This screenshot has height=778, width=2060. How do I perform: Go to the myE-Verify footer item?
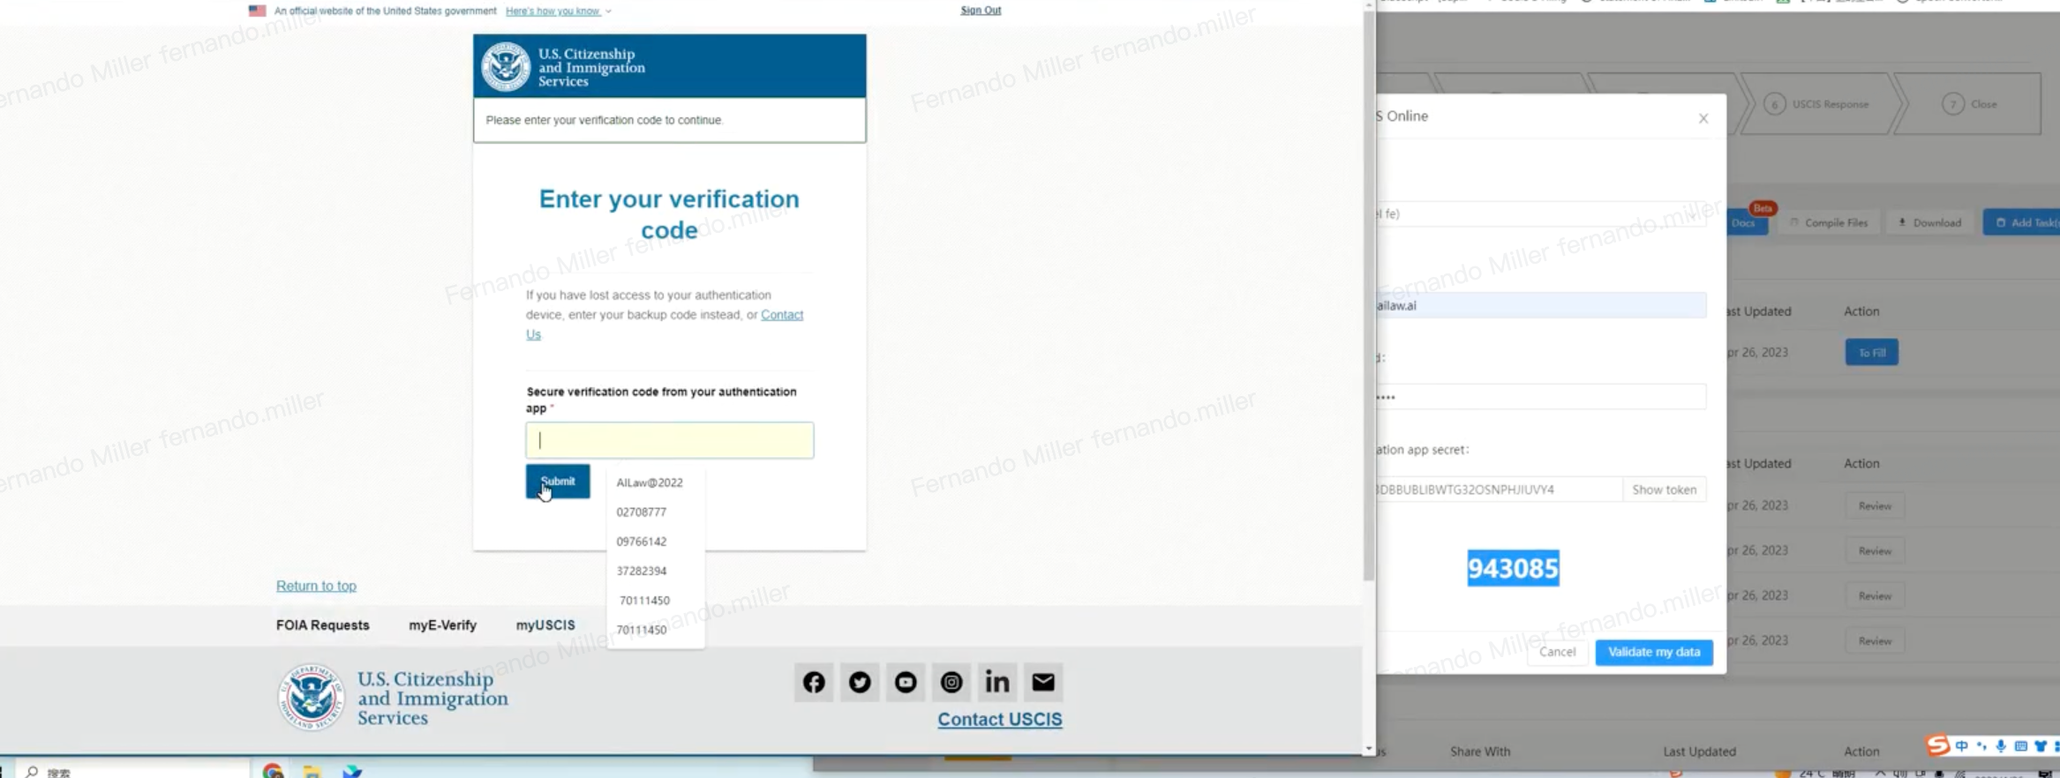442,625
